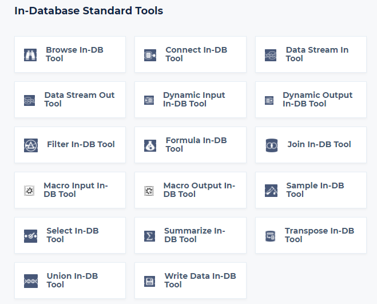Open the Dynamic Output In-DB Tool link
The height and width of the screenshot is (304, 377).
(x=318, y=100)
